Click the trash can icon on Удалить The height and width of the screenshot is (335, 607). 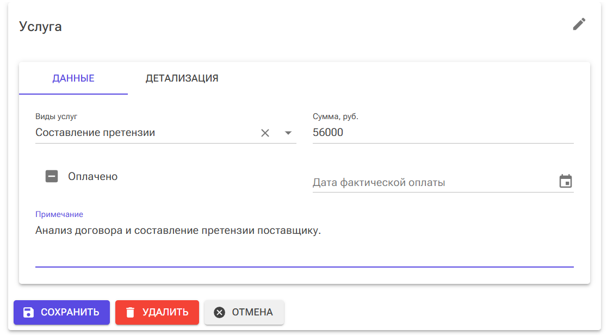pyautogui.click(x=130, y=312)
